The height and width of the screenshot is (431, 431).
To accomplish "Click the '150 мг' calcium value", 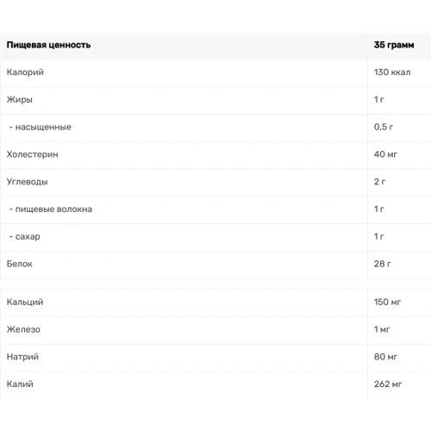I will 387,302.
